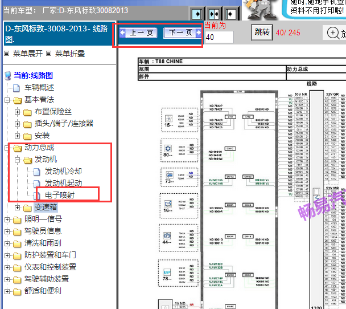Click the 变速箱 folder icon
This screenshot has height=309, width=346.
(x=27, y=208)
